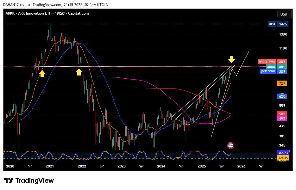Click the red 88'7 ask price label
This screenshot has width=296, height=190.
click(x=282, y=62)
